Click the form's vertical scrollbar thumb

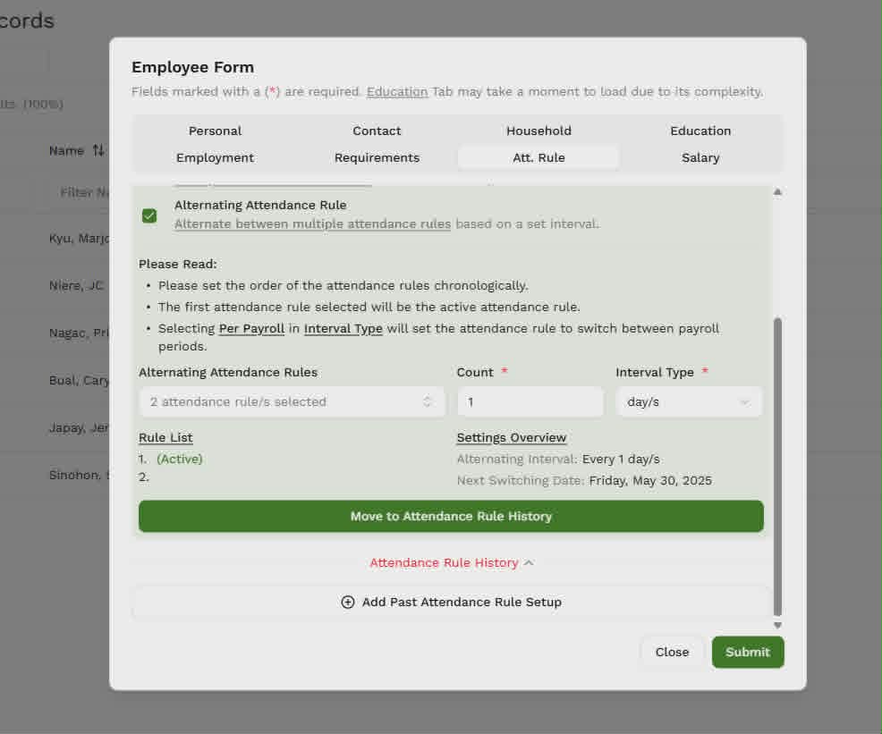point(777,467)
